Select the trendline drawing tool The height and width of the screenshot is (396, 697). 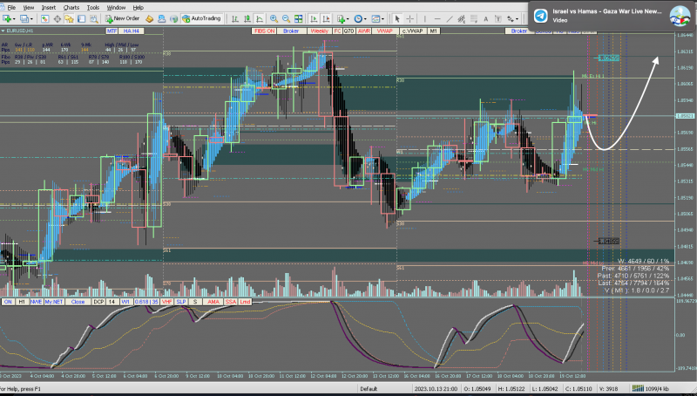(x=450, y=17)
